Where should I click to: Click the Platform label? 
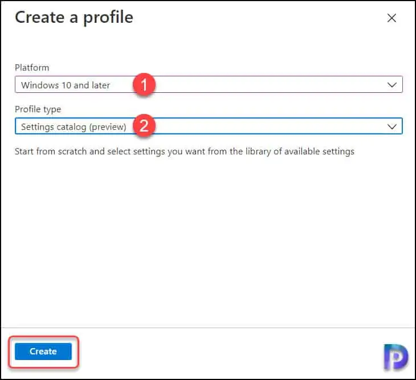[32, 68]
